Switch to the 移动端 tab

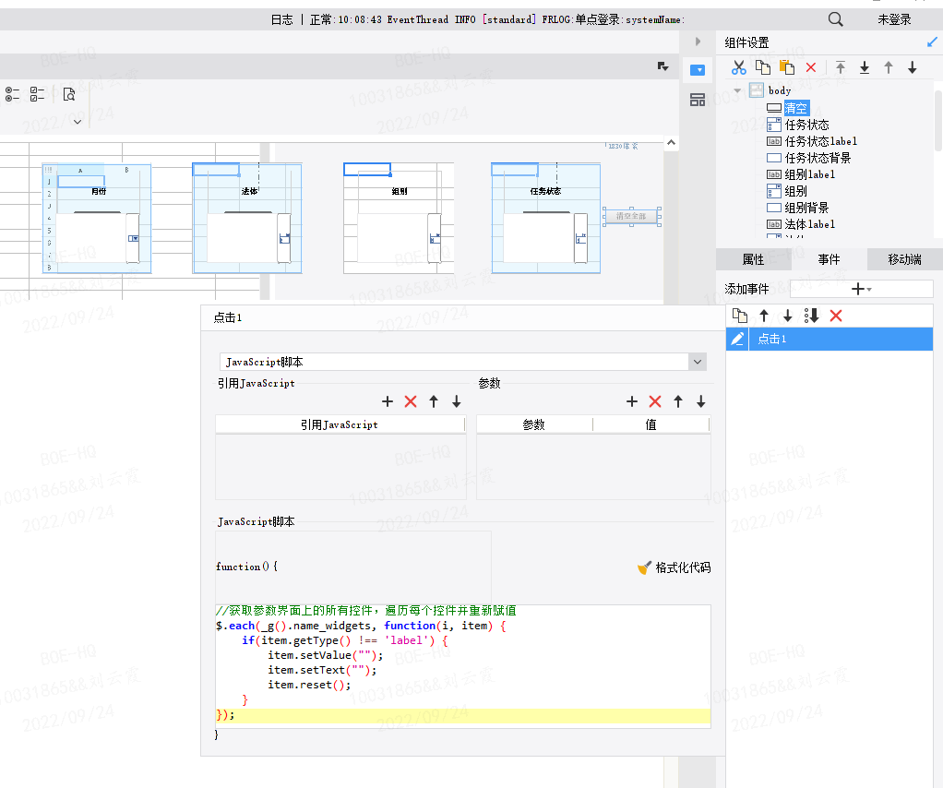pos(904,259)
